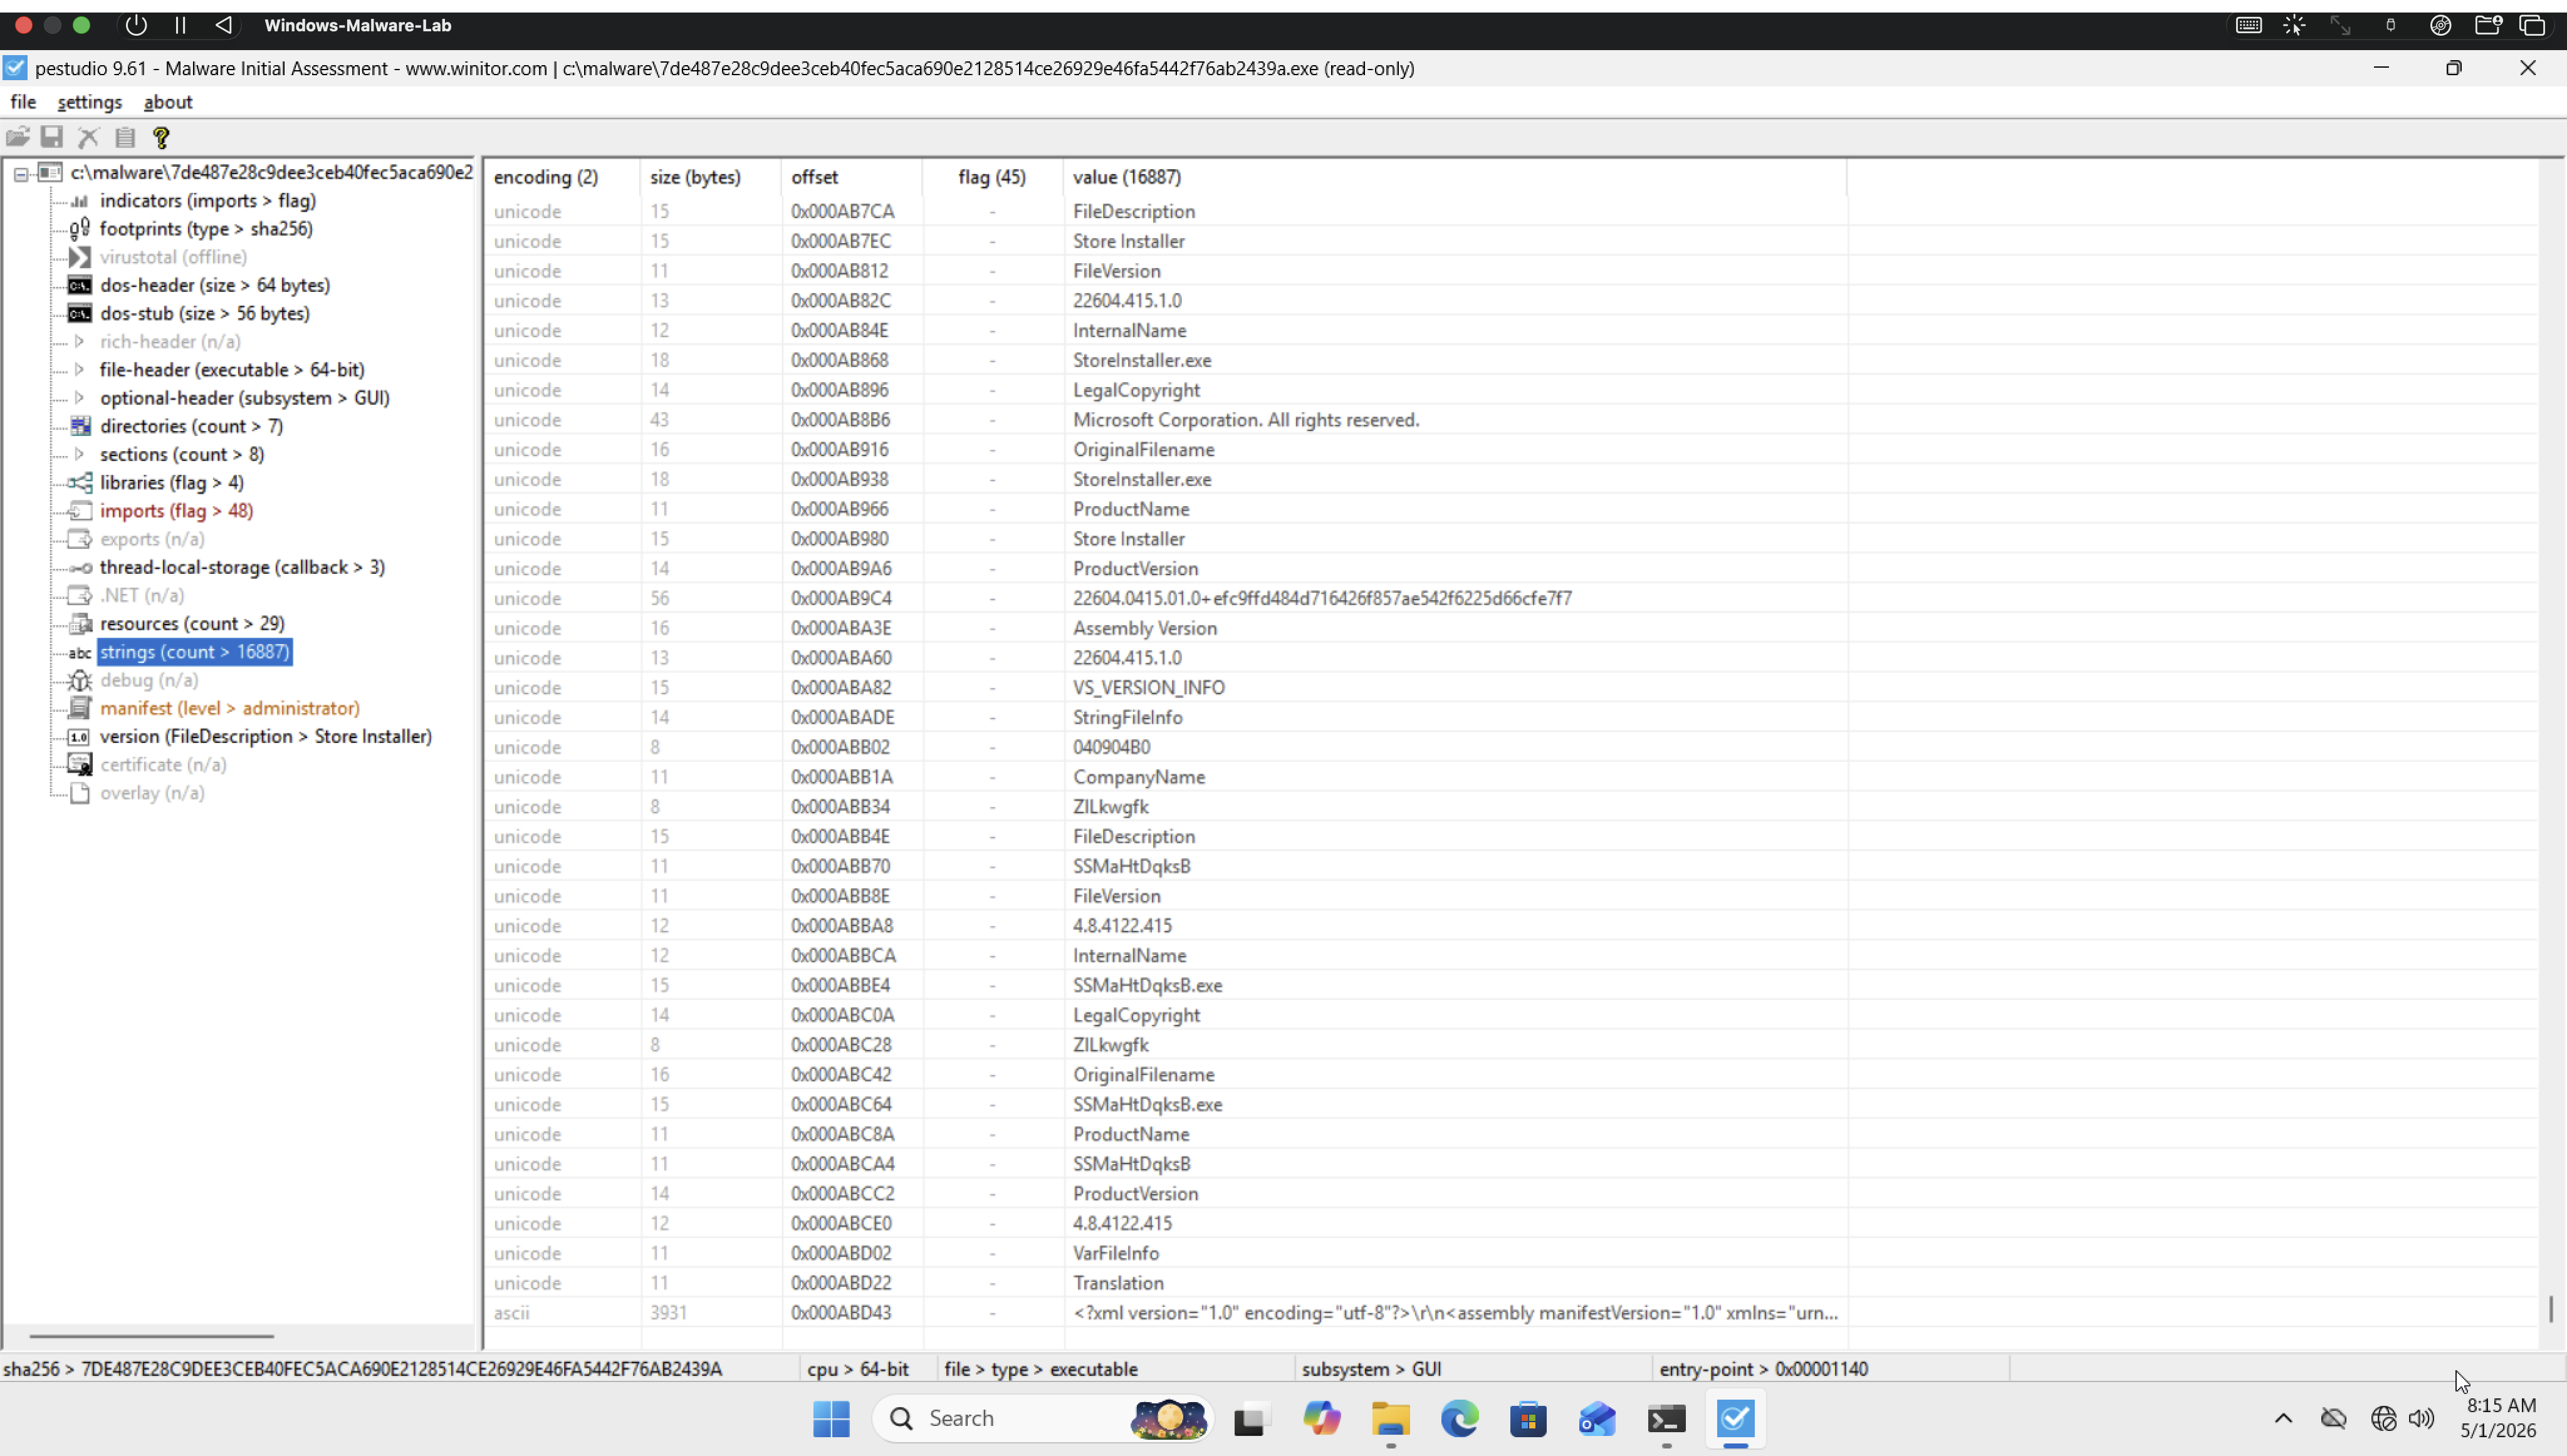Screen dimensions: 2567x1456
Task: Select the dos-header node icon
Action: (80, 285)
